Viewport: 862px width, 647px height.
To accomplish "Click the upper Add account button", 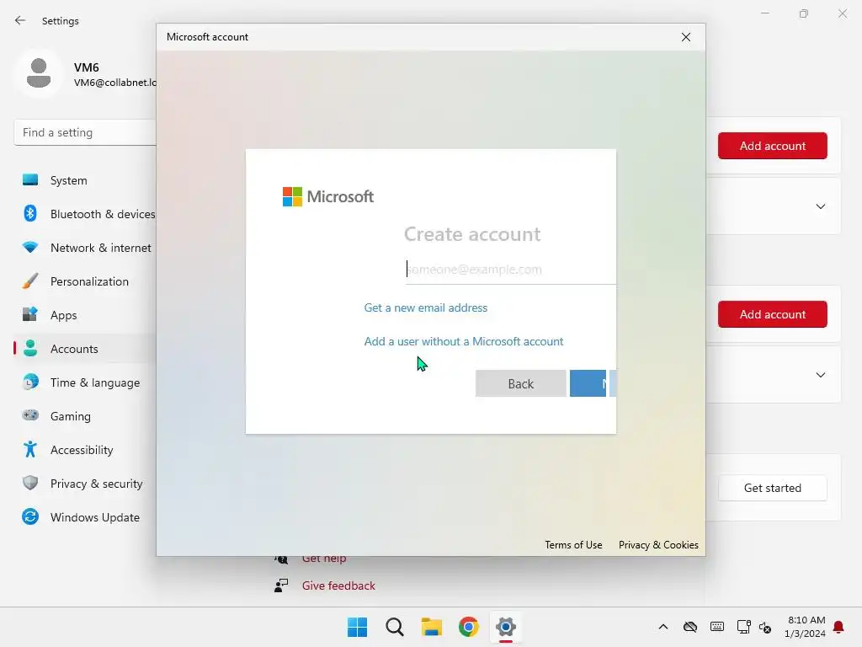I will (773, 146).
